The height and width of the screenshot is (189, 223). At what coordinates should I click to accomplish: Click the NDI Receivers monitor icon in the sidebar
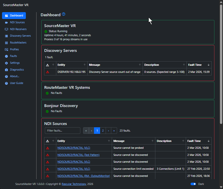click(x=6, y=29)
